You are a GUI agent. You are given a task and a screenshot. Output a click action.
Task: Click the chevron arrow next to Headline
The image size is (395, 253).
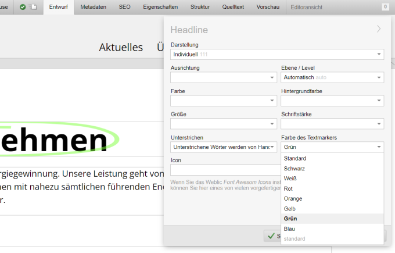[x=379, y=28]
